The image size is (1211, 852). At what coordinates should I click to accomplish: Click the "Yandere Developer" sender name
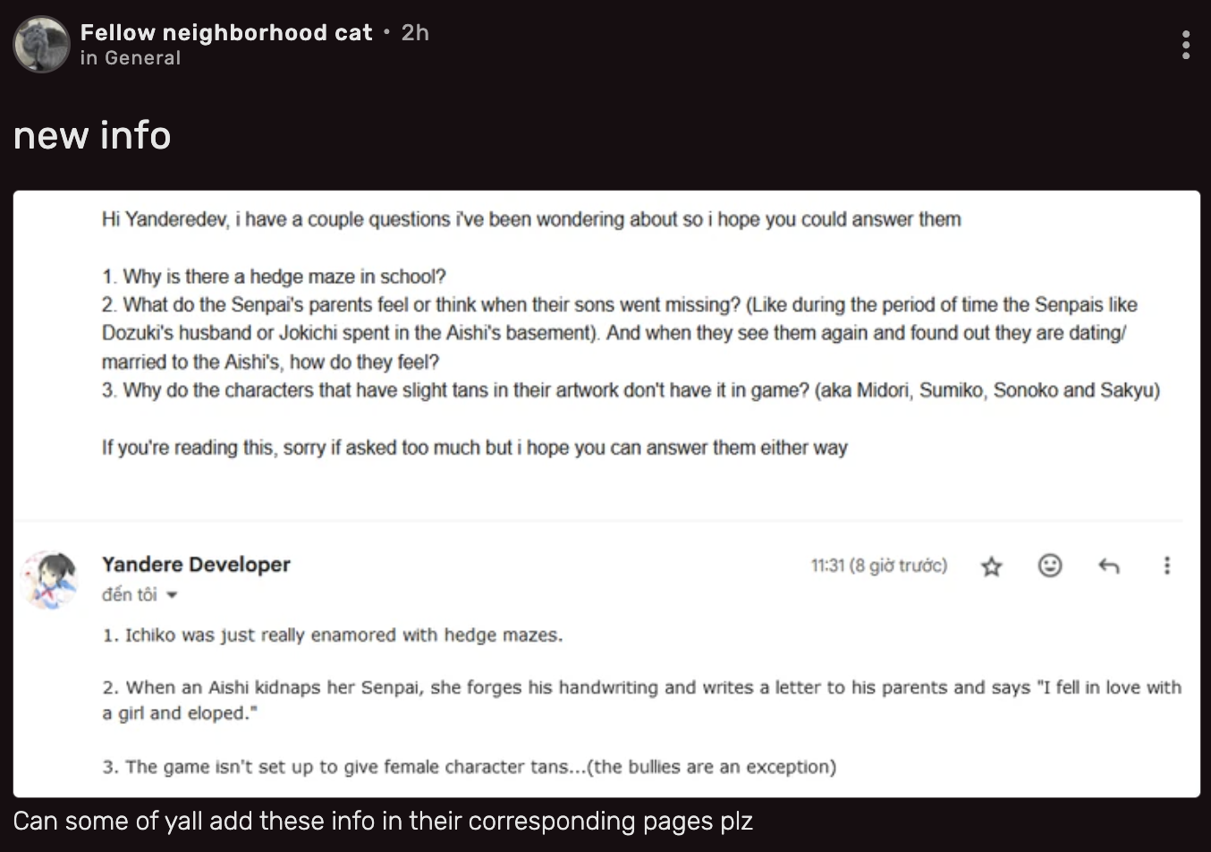pos(196,564)
